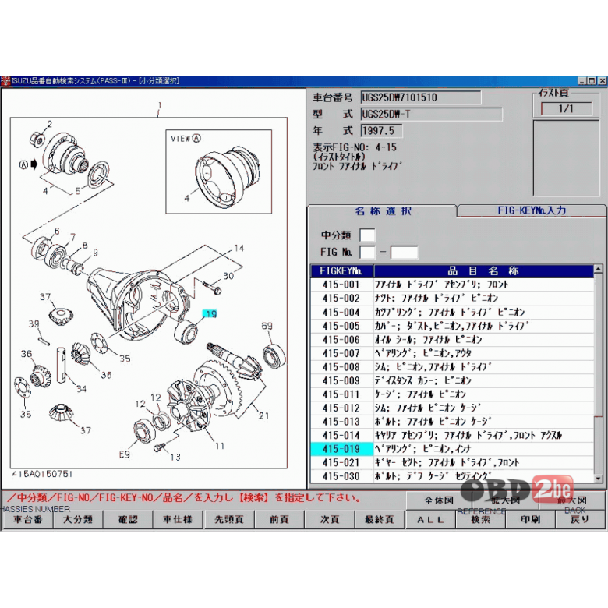Select row 415-002 in parts list
This screenshot has width=608, height=608.
pyautogui.click(x=452, y=299)
